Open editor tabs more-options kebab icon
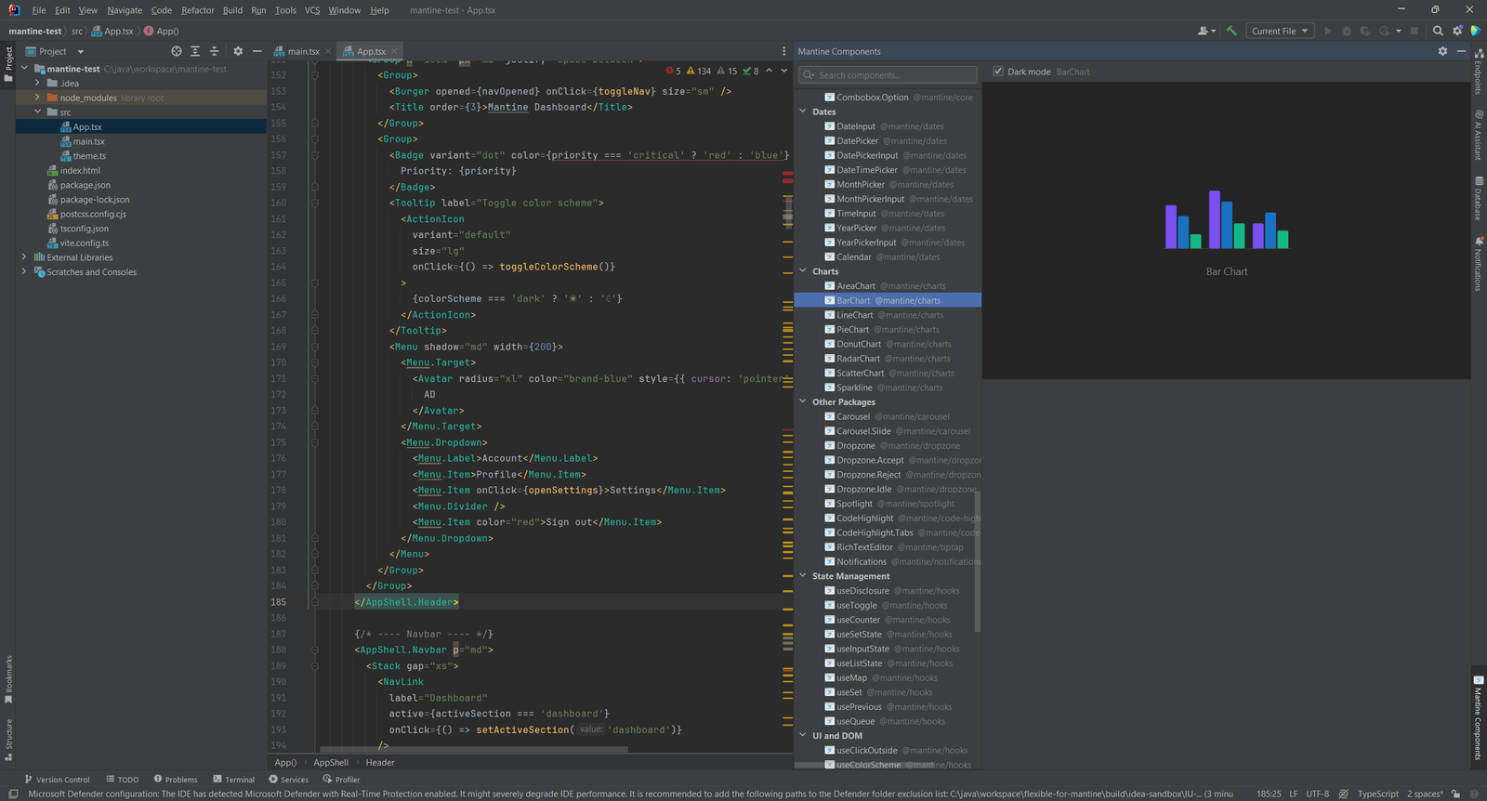 tap(783, 51)
